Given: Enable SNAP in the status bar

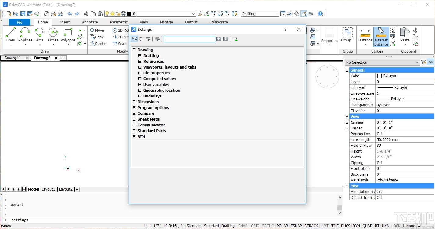Looking at the screenshot, I should coord(242,226).
